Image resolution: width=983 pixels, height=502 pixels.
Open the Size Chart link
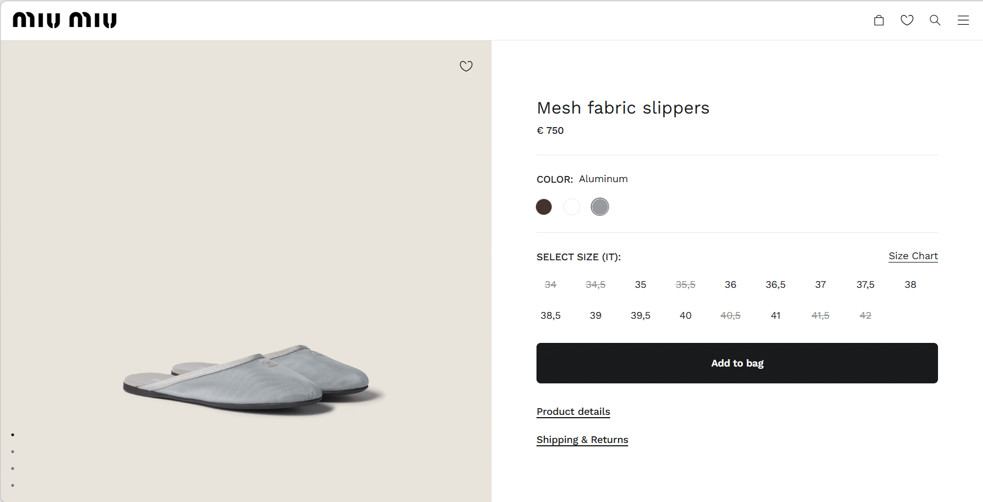(x=913, y=256)
